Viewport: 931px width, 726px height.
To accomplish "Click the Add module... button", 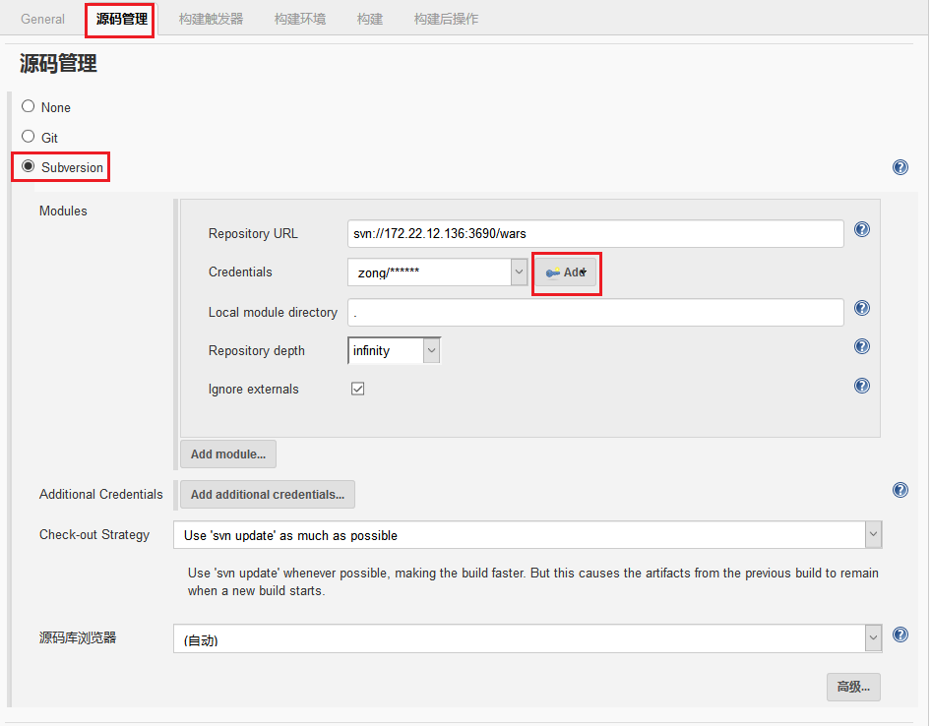I will point(227,454).
